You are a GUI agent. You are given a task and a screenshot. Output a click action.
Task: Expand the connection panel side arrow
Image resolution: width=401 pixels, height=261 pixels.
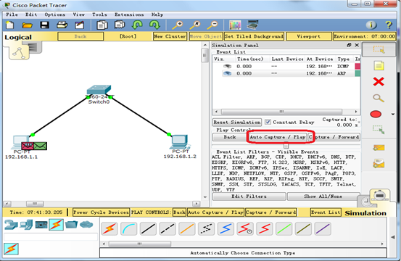click(392, 237)
